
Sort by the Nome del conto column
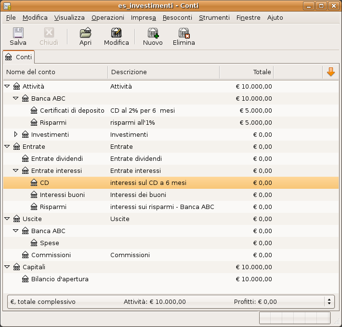pyautogui.click(x=56, y=72)
